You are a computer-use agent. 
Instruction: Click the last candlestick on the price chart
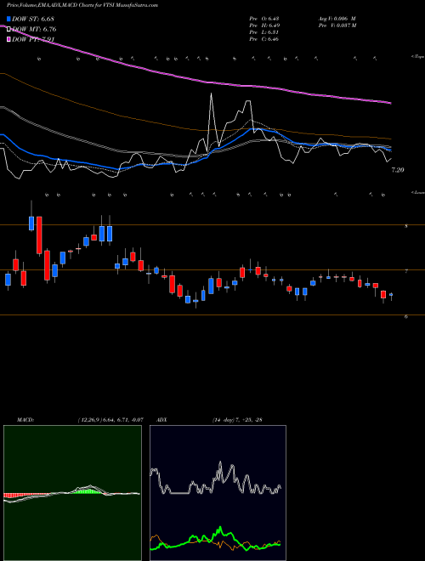point(391,295)
